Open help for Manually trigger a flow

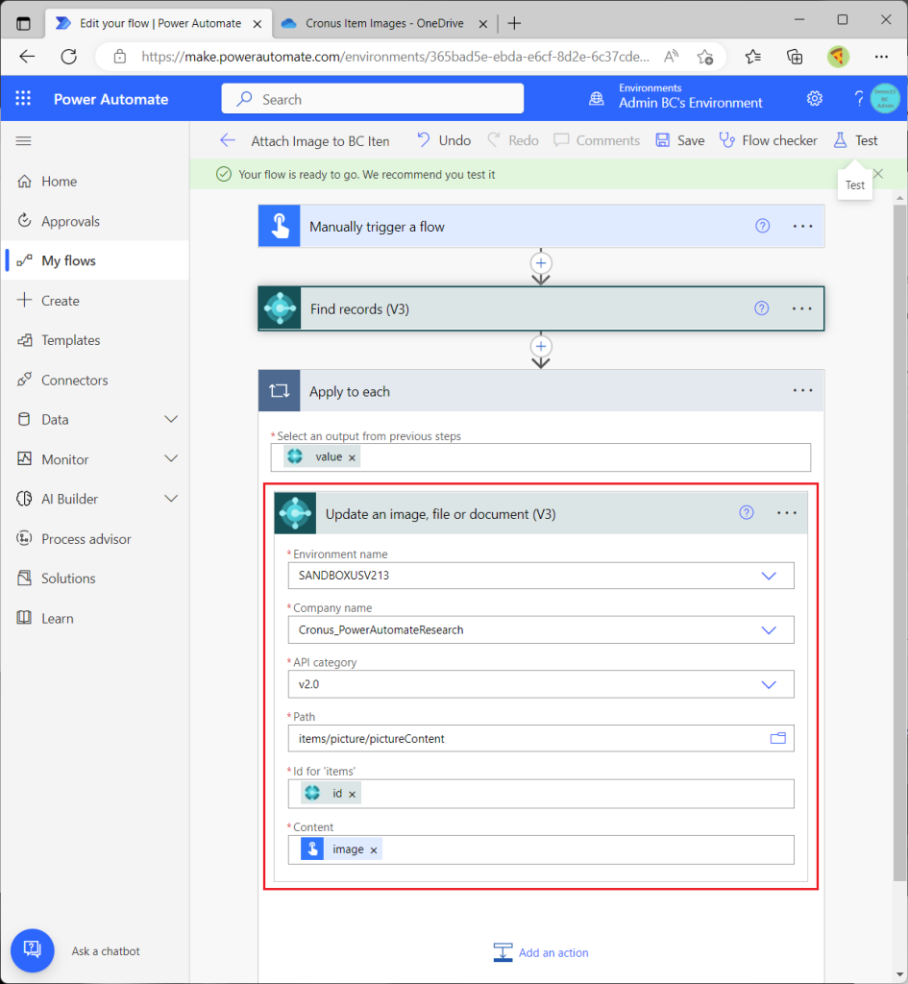[x=762, y=226]
